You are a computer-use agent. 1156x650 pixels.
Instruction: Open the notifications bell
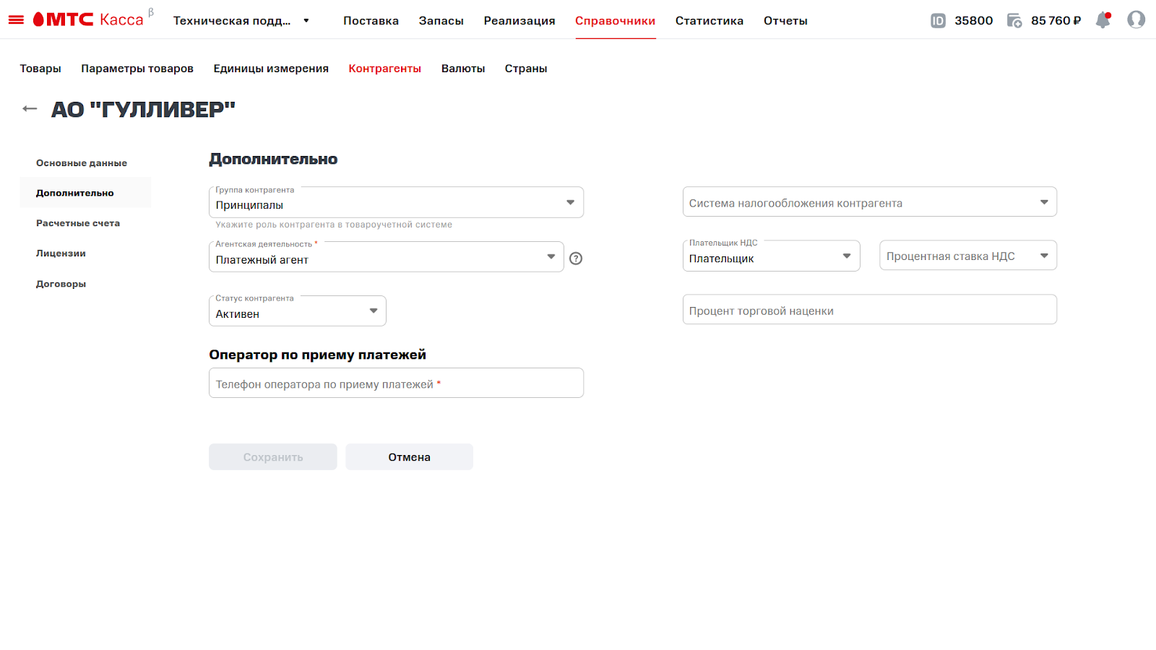click(x=1103, y=20)
